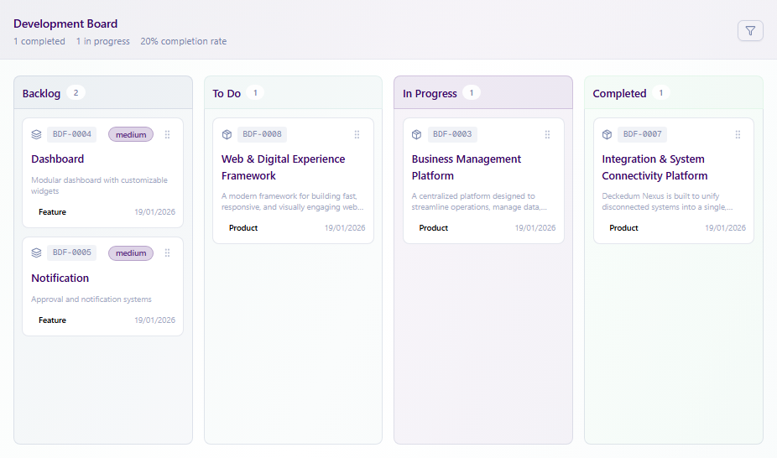Select the Backlog column header

pos(42,93)
